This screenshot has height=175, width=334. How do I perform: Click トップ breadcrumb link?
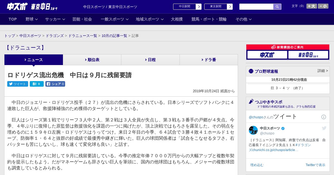click(x=10, y=36)
